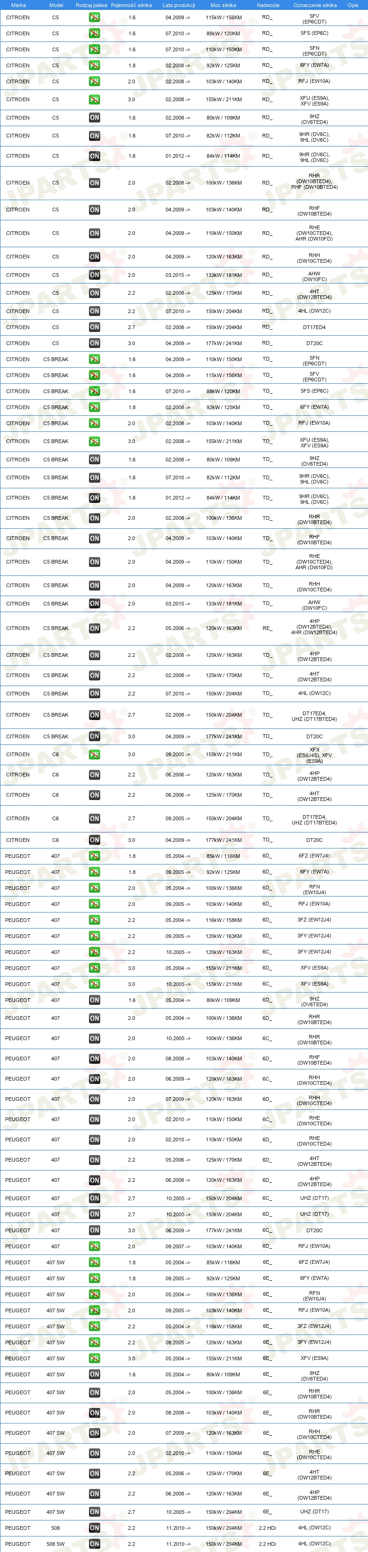The image size is (368, 1552).
Task: Select 2.2 HDi cell in 508 SW row
Action: (267, 1544)
